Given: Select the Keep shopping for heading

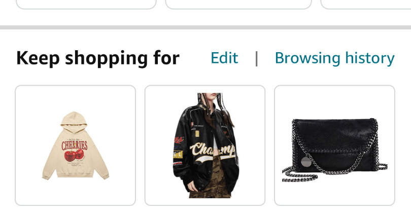Looking at the screenshot, I should tap(98, 58).
